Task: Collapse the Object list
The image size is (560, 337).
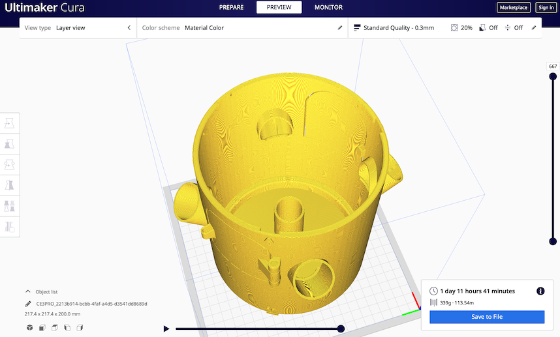Action: click(x=28, y=291)
